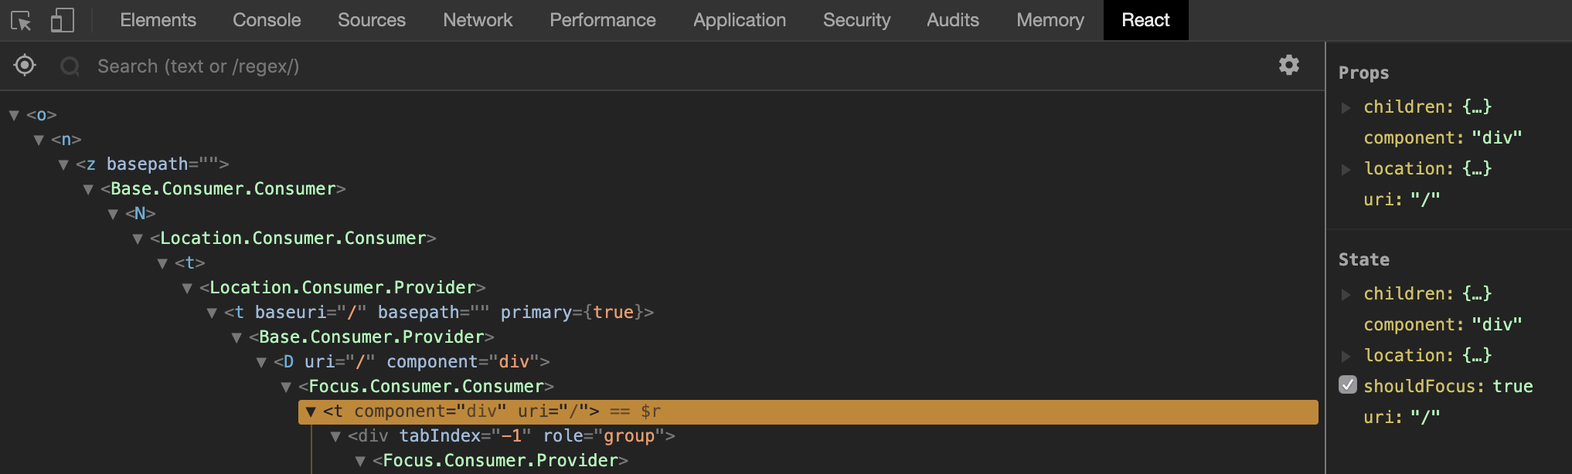The height and width of the screenshot is (474, 1572).
Task: Expand children under State
Action: 1346,294
